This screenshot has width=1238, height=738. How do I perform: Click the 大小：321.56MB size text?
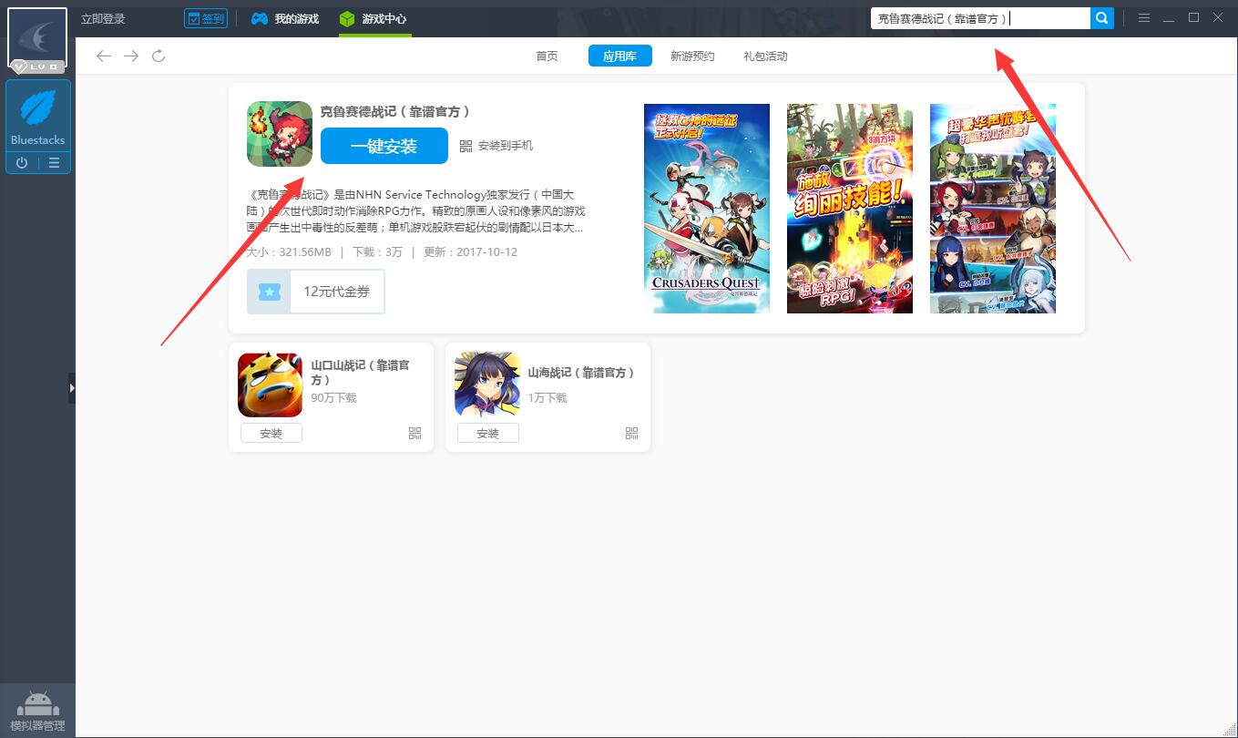289,252
